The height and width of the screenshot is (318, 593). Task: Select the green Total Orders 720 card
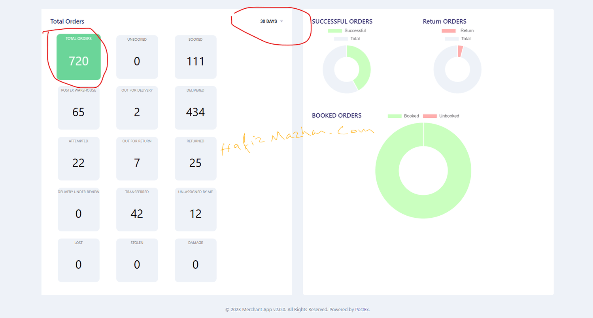(x=79, y=57)
